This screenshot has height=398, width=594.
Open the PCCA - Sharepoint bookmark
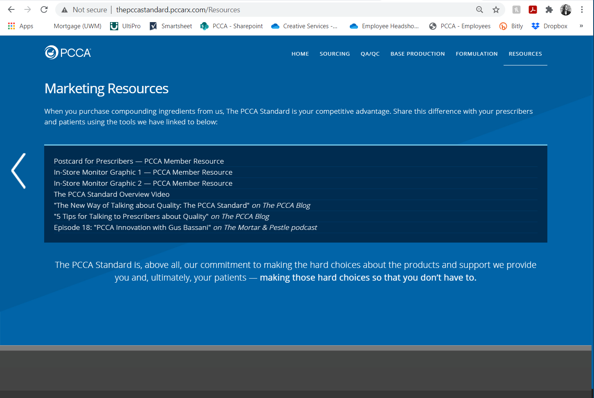[x=232, y=26]
